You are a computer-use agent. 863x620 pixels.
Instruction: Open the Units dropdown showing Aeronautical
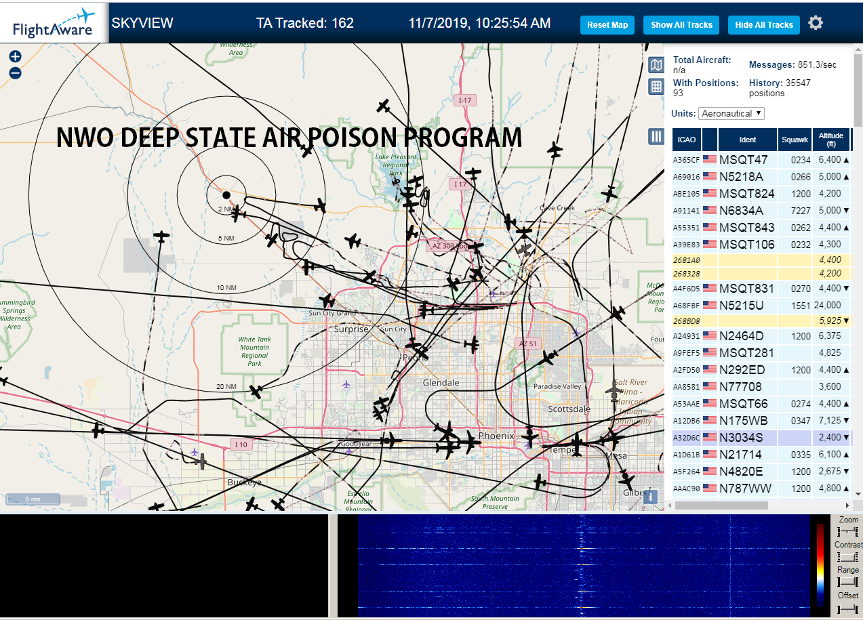(731, 113)
